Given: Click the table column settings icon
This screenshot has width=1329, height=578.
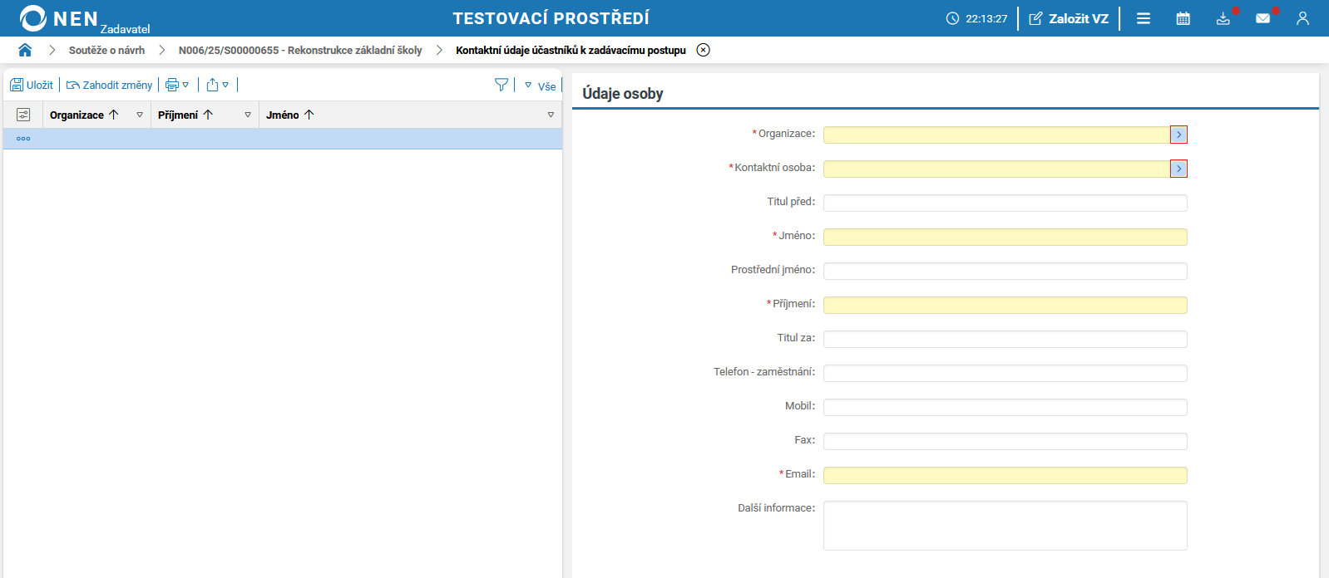Looking at the screenshot, I should click(x=23, y=115).
